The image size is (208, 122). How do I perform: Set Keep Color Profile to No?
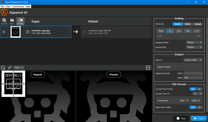click(x=199, y=107)
